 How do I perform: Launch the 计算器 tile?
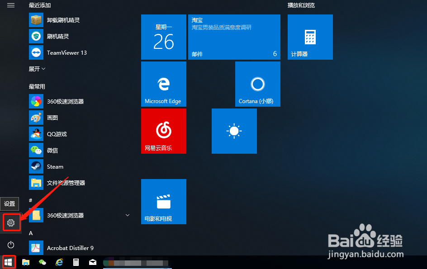point(310,37)
